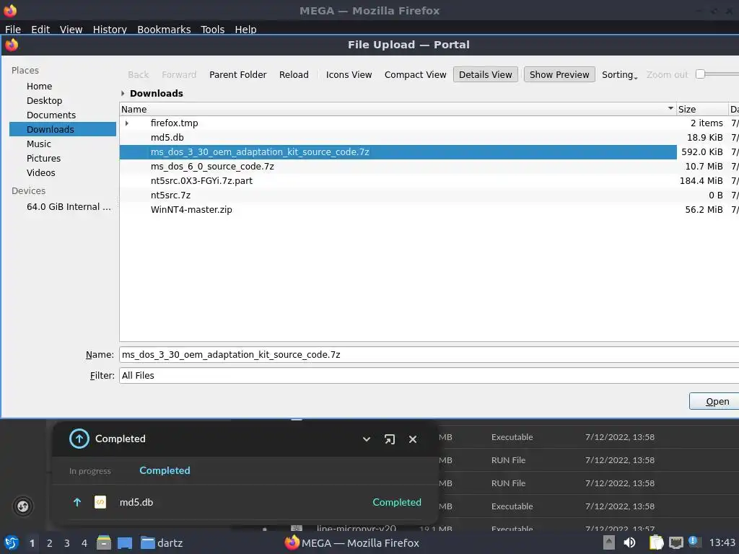Open the View menu

click(x=71, y=29)
